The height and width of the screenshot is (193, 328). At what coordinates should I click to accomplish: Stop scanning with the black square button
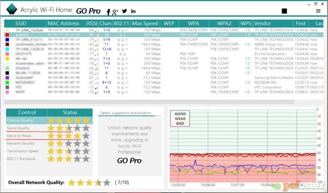coord(284,11)
